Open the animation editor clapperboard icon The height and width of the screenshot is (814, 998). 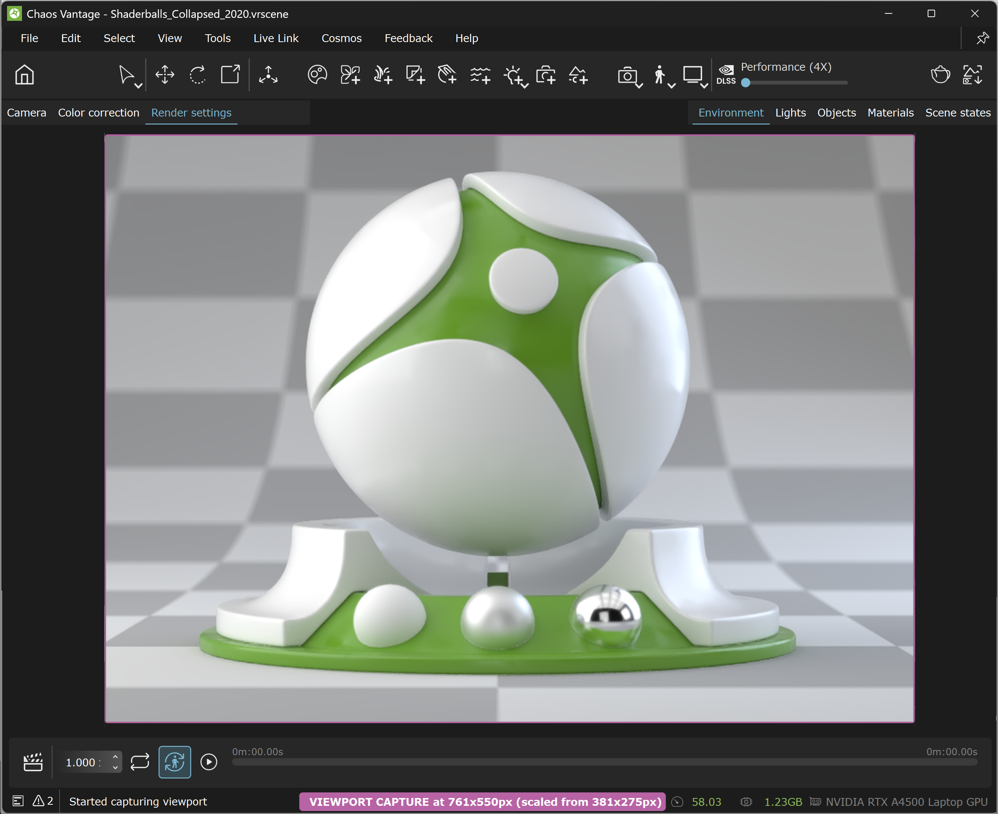[33, 762]
